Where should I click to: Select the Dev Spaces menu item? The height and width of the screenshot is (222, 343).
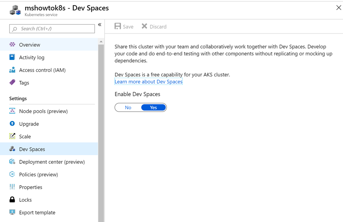pyautogui.click(x=49, y=149)
